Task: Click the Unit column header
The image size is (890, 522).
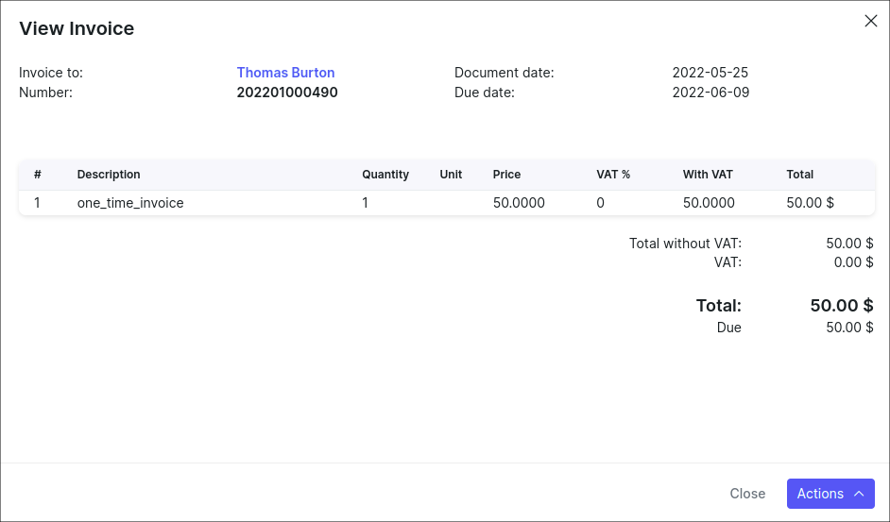Action: 451,175
